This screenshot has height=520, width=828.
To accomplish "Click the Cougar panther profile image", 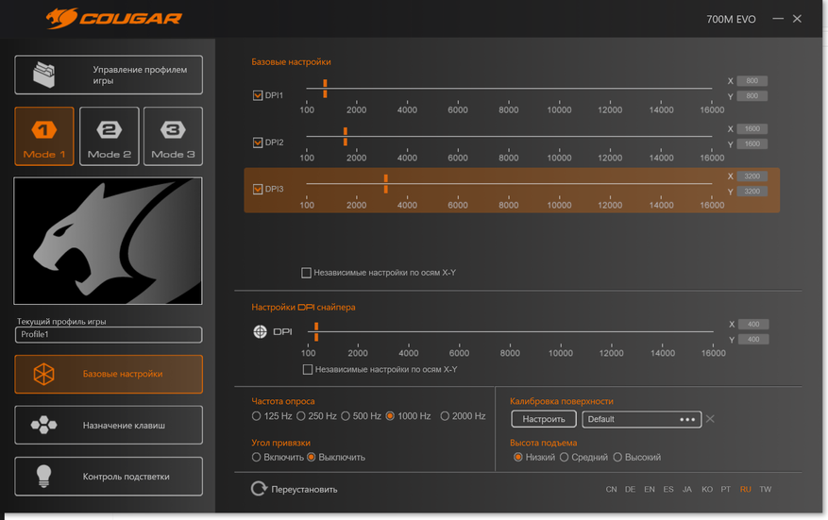I will coord(108,241).
